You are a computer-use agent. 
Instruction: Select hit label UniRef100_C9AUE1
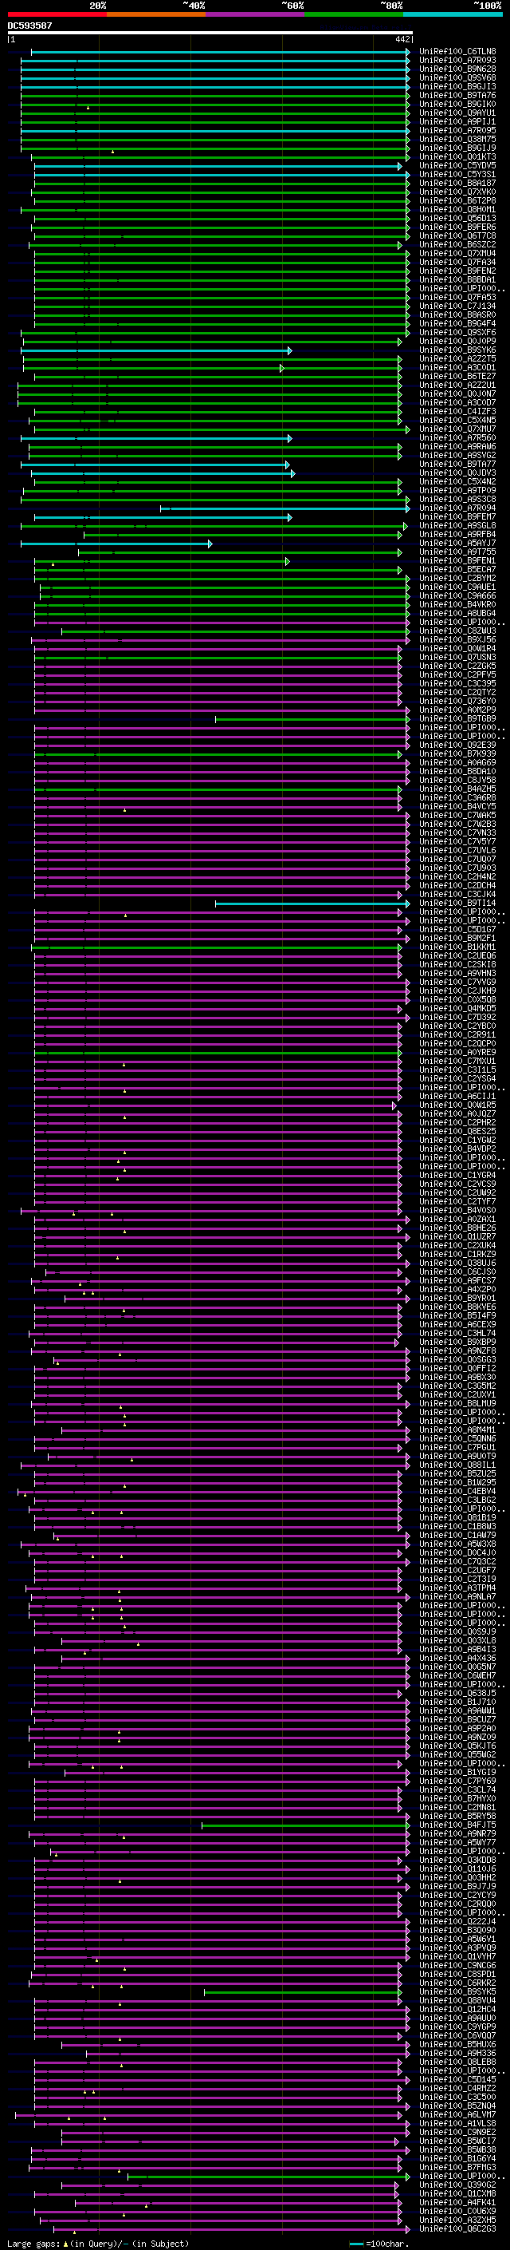point(457,587)
